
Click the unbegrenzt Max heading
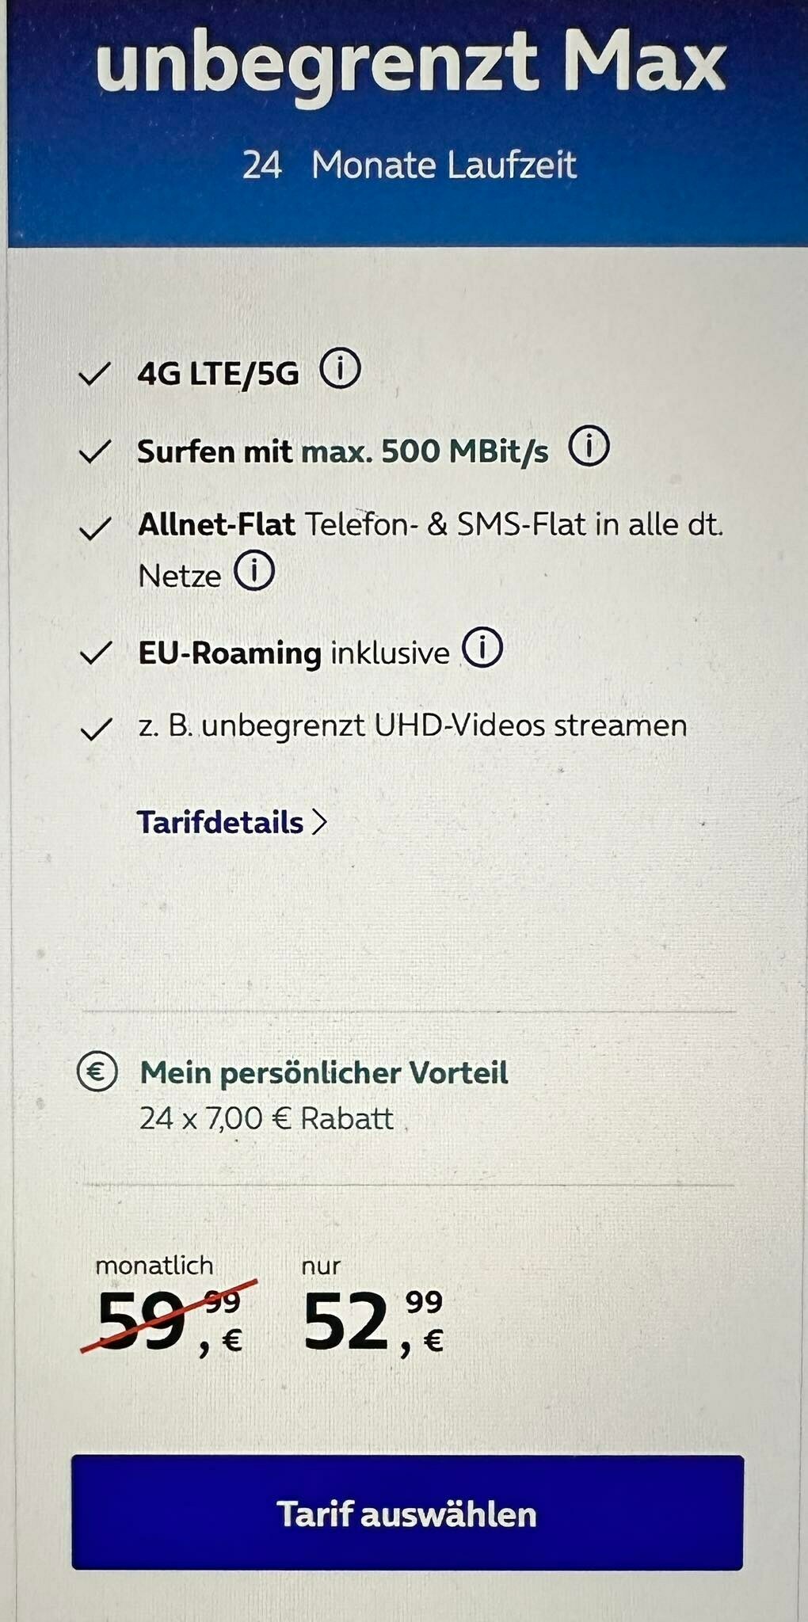[x=410, y=63]
